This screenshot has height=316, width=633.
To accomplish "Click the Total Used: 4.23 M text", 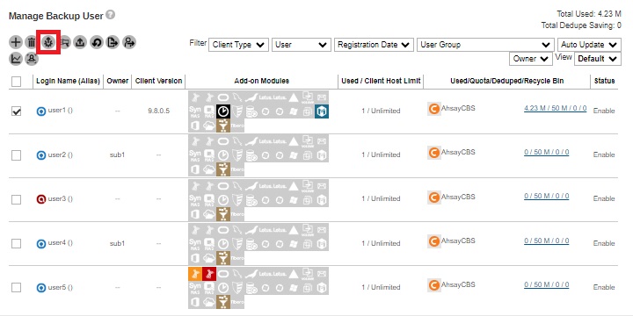I will tap(589, 14).
